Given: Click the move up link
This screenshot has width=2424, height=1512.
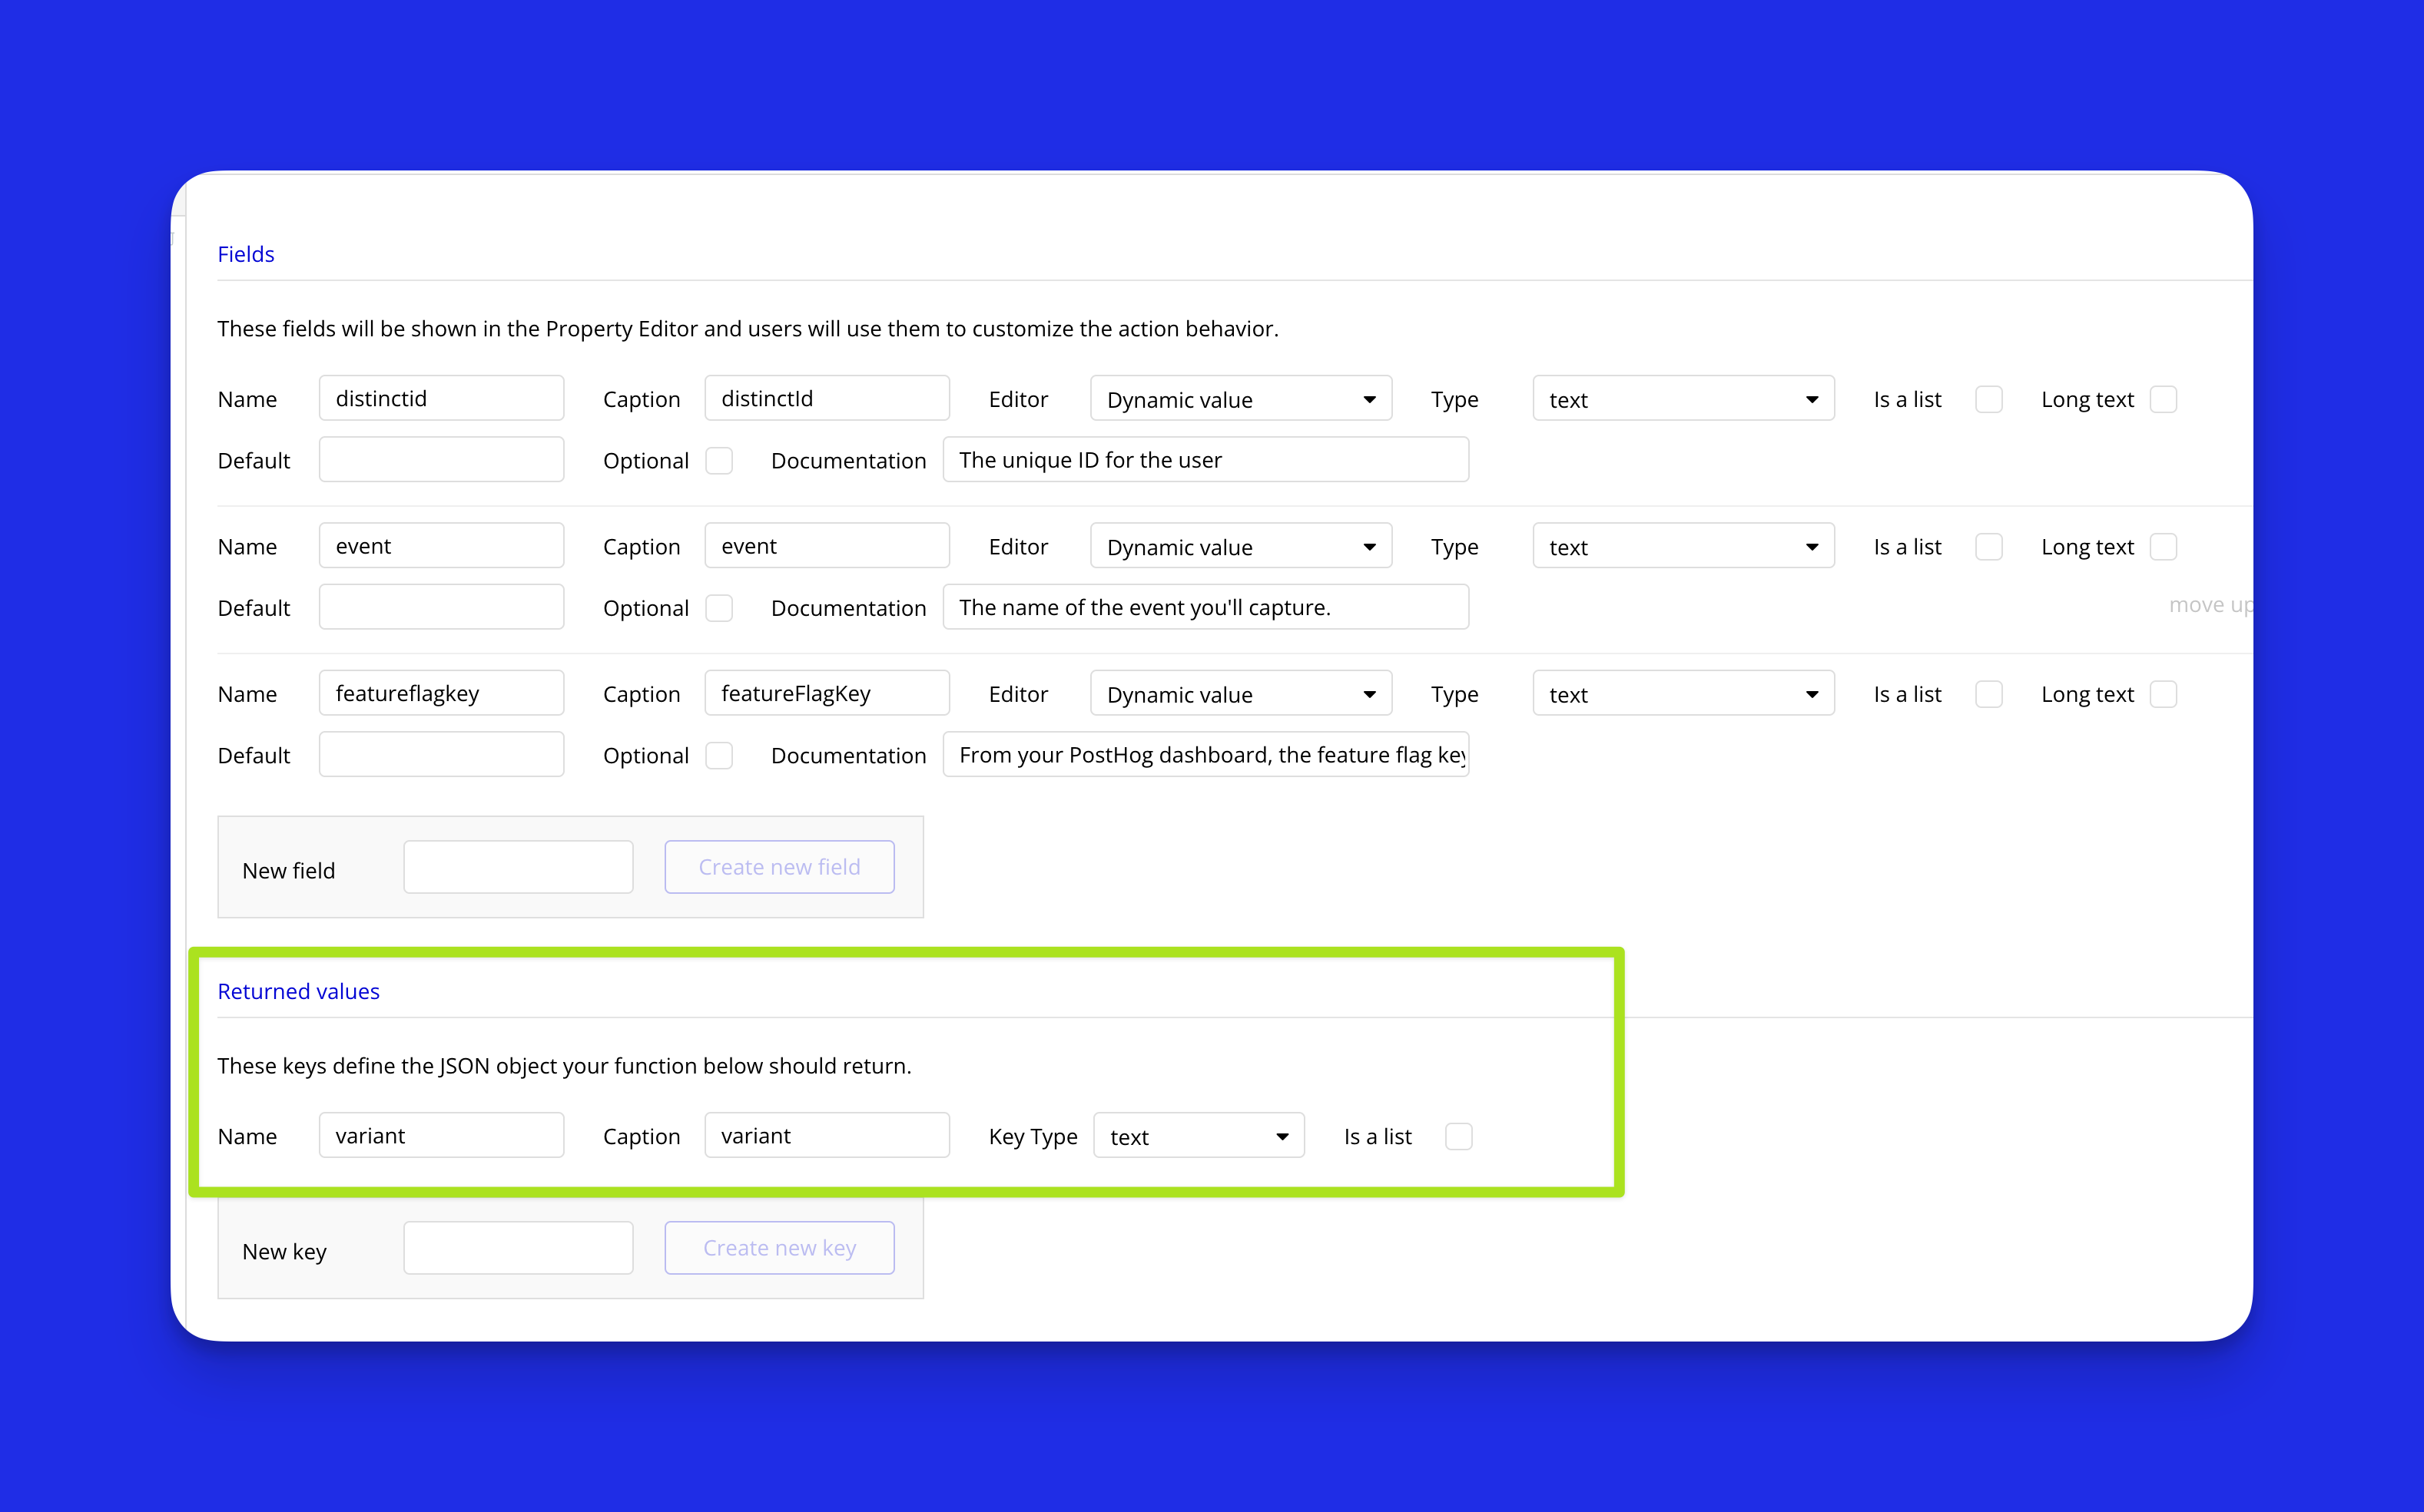Looking at the screenshot, I should pos(2209,605).
